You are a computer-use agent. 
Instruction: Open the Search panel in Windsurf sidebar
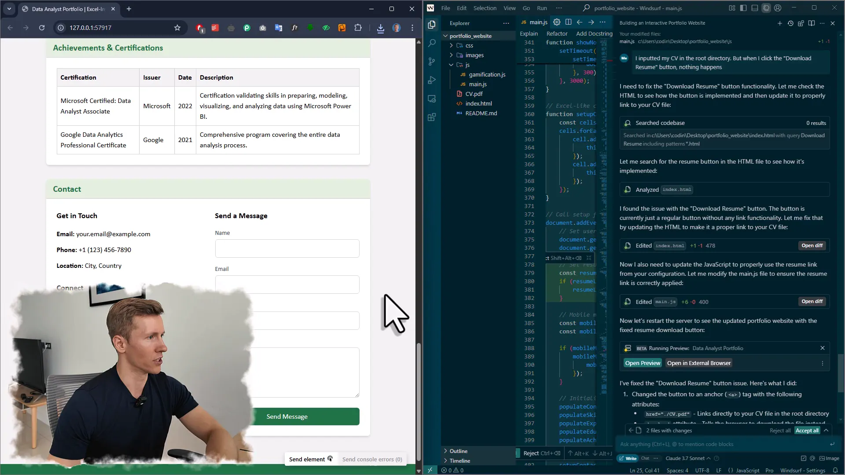(432, 43)
